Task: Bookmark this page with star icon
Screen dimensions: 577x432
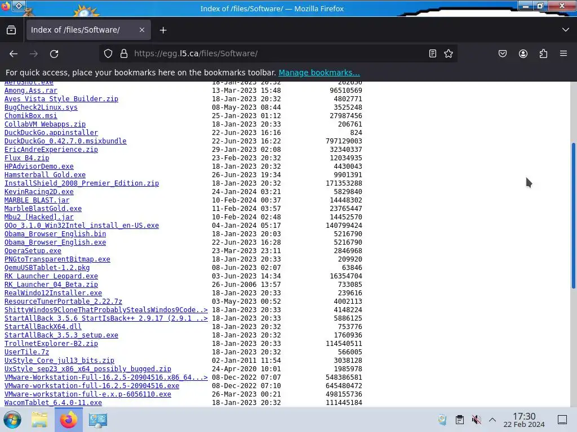Action: 448,53
